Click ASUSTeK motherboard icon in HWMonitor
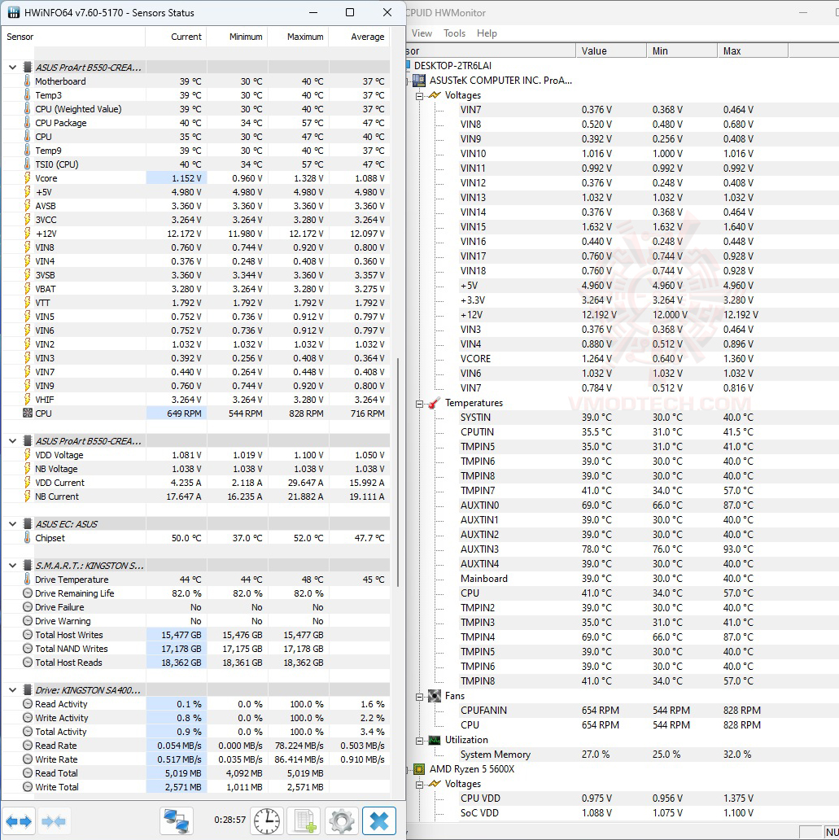This screenshot has height=840, width=839. (419, 81)
